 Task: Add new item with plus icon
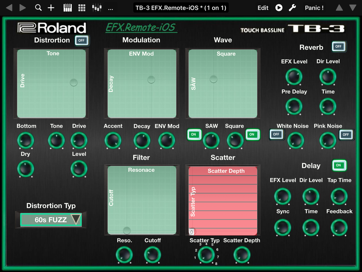pyautogui.click(x=51, y=8)
